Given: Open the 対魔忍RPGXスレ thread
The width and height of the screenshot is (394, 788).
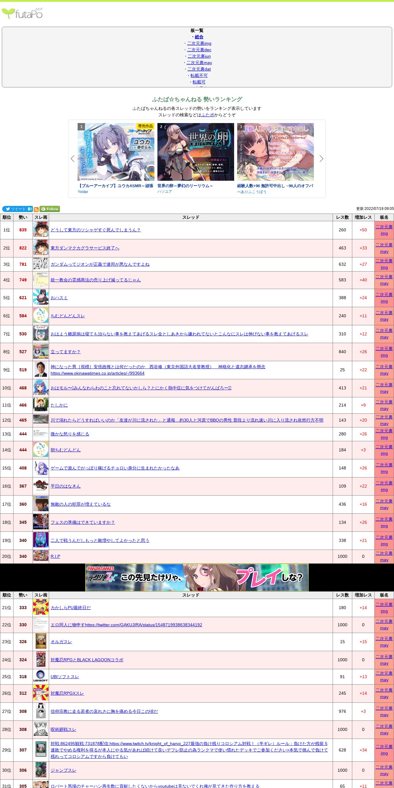Looking at the screenshot, I should 67,693.
